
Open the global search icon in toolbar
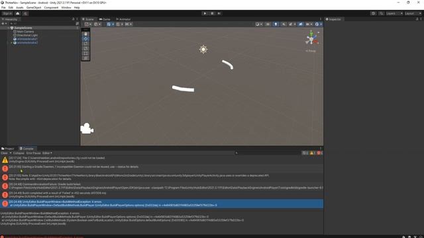381,13
